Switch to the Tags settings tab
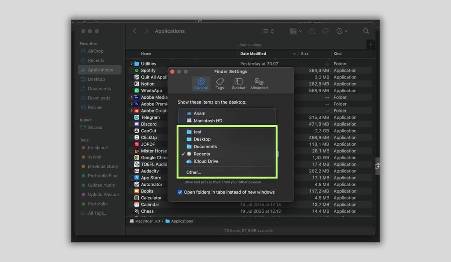 coord(220,83)
